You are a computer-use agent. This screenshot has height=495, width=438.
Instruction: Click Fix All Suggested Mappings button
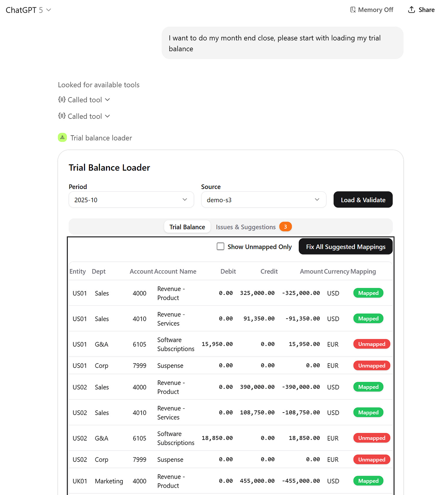click(346, 246)
